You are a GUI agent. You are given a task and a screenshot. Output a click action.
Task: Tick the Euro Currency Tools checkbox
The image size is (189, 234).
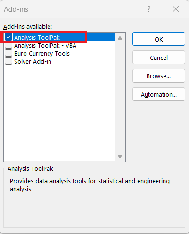click(8, 53)
